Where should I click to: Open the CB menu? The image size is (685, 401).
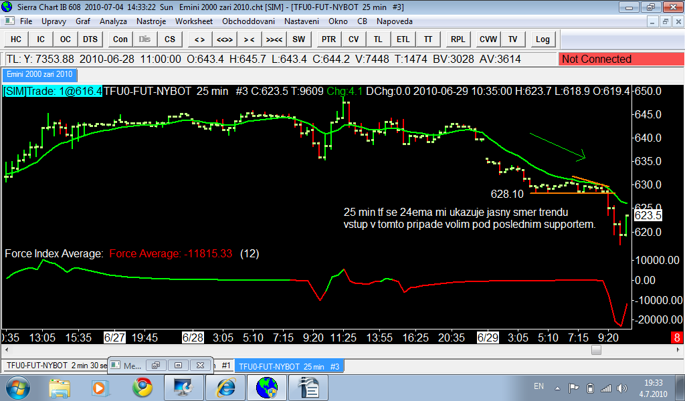pyautogui.click(x=362, y=21)
